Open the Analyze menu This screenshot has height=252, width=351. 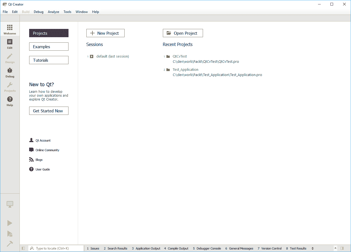[x=53, y=12]
